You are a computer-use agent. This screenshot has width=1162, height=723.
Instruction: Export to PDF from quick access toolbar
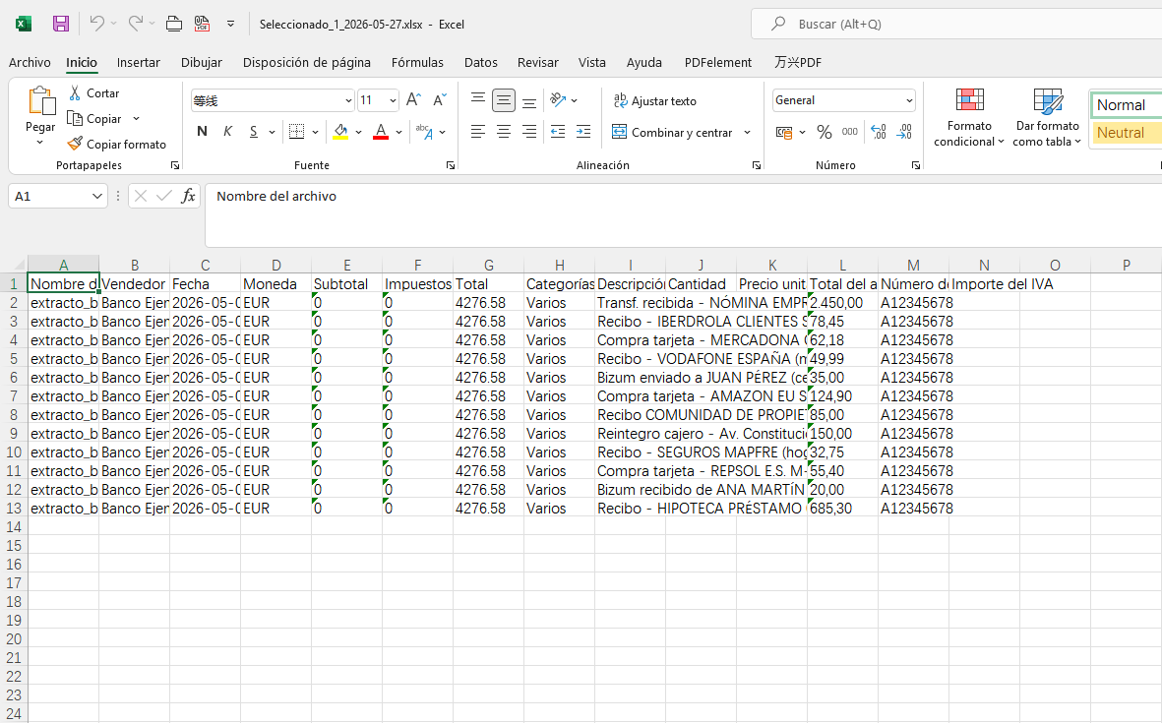[202, 24]
